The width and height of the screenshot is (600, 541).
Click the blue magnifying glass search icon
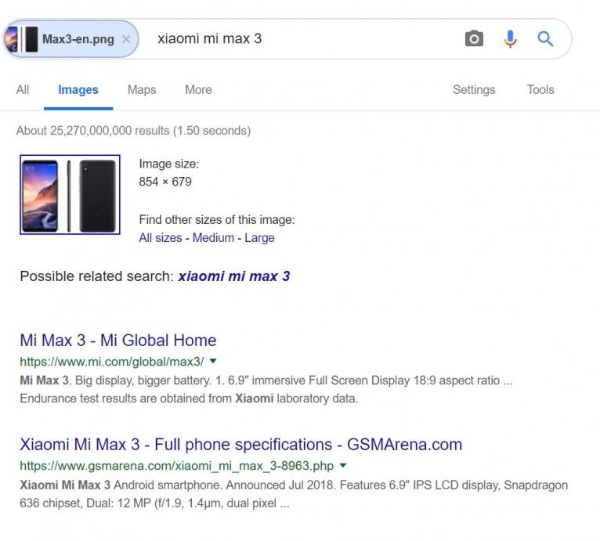[x=545, y=38]
